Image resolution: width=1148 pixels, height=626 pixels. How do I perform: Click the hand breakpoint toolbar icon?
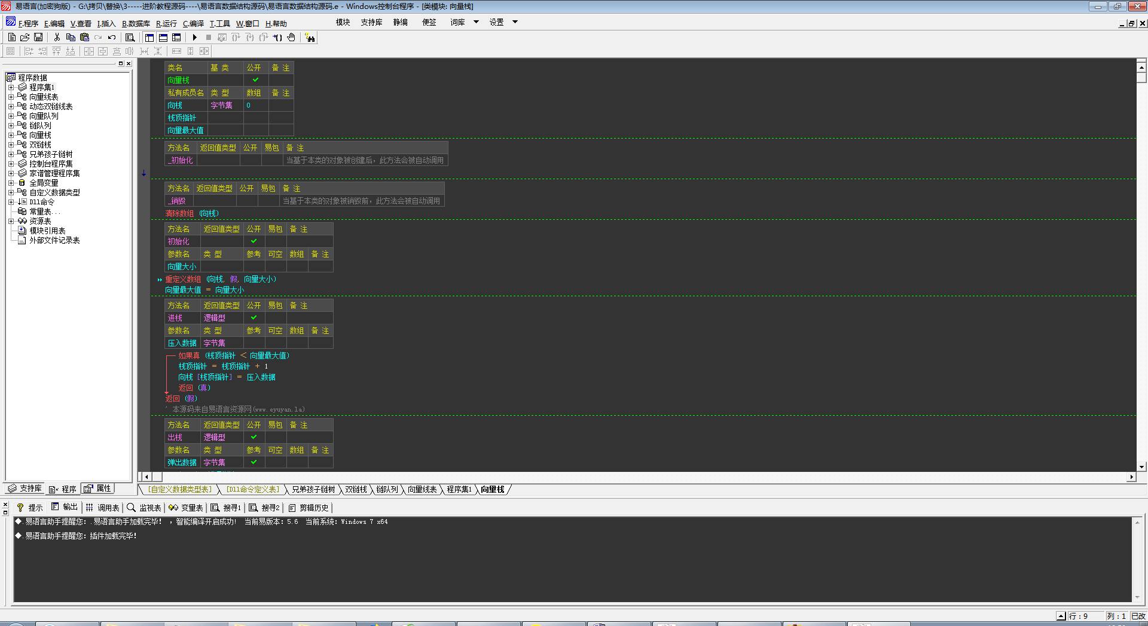coord(291,38)
